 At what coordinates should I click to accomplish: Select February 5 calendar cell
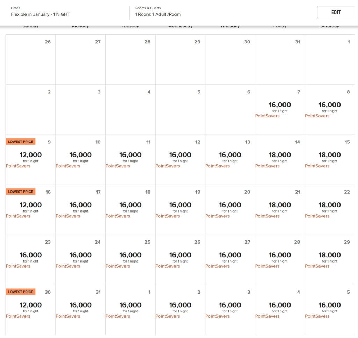(x=329, y=310)
